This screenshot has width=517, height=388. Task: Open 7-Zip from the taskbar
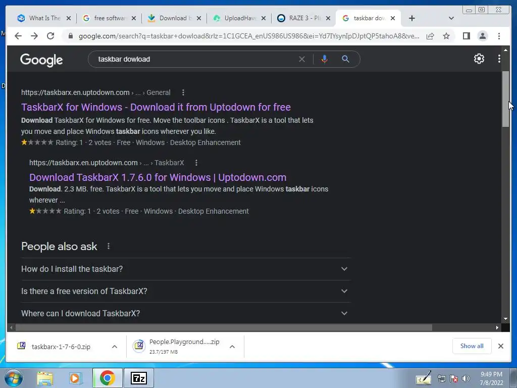[138, 378]
